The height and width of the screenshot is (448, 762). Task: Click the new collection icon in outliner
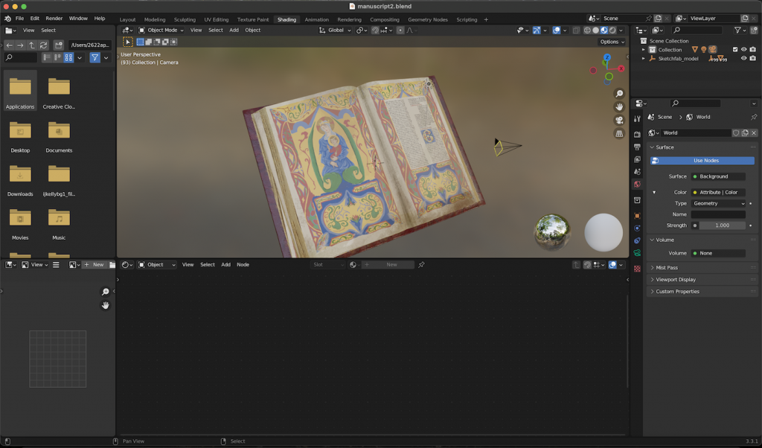[753, 30]
